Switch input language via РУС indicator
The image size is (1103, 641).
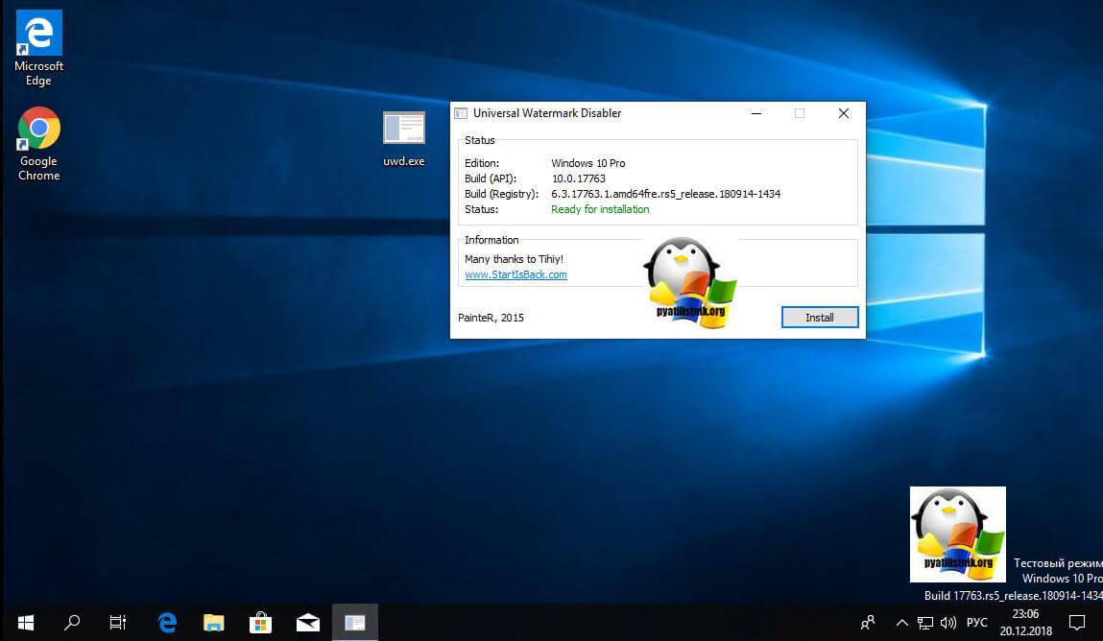[977, 623]
